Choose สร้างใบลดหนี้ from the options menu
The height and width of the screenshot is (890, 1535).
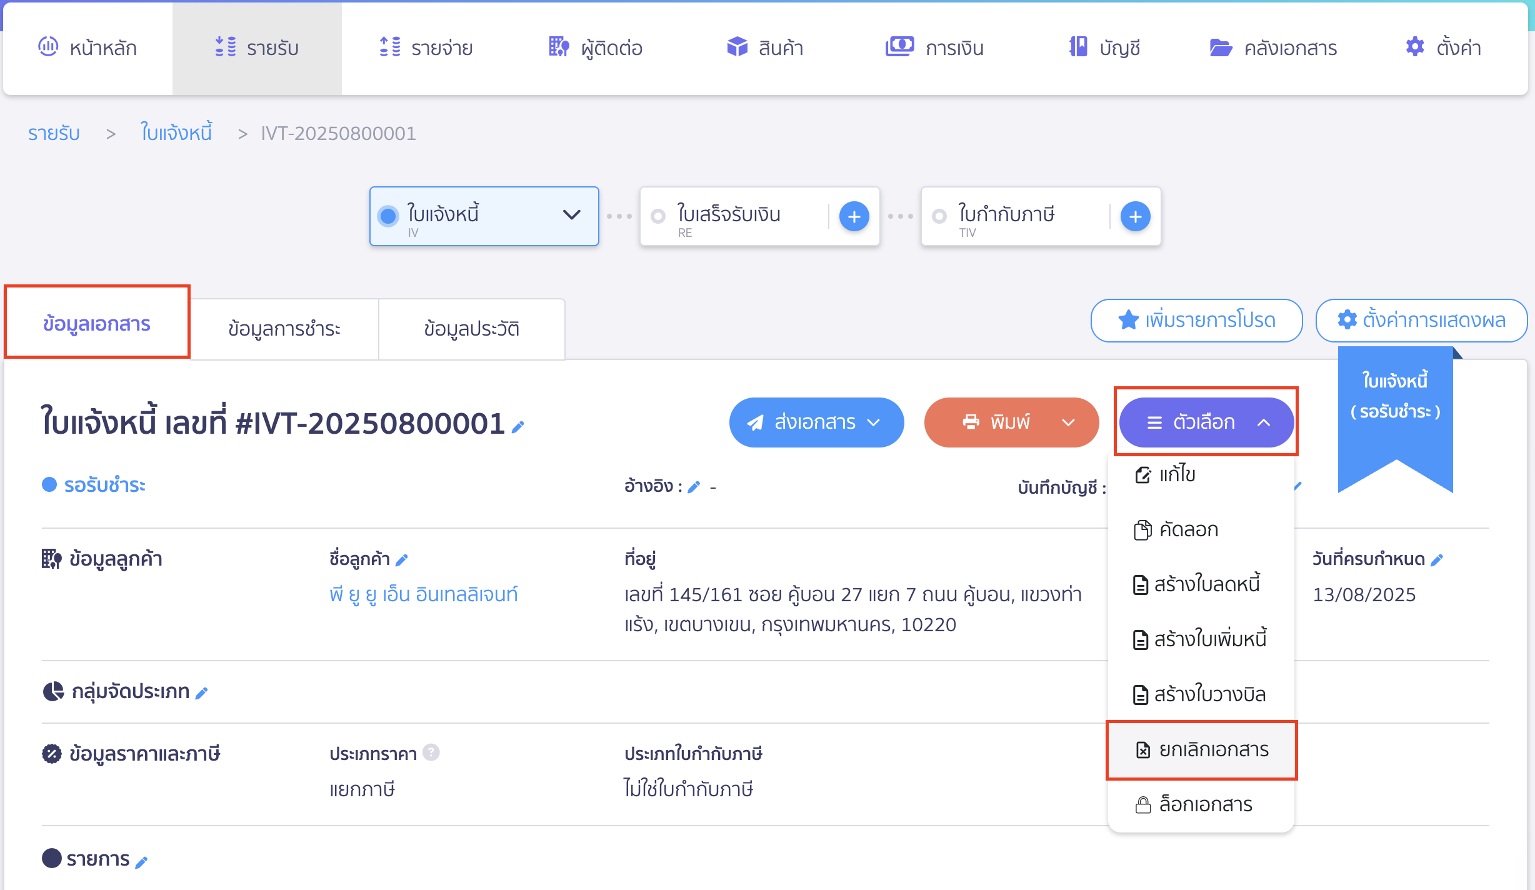(x=1201, y=584)
